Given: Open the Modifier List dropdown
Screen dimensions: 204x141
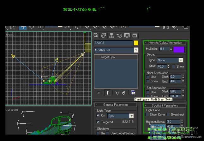Looking at the screenshot, I should [x=136, y=50].
